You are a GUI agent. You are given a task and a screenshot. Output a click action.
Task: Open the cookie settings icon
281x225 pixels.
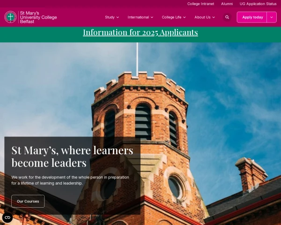pos(7,217)
